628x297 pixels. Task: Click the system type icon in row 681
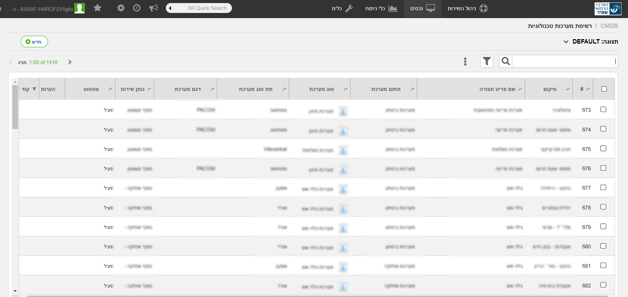click(343, 267)
